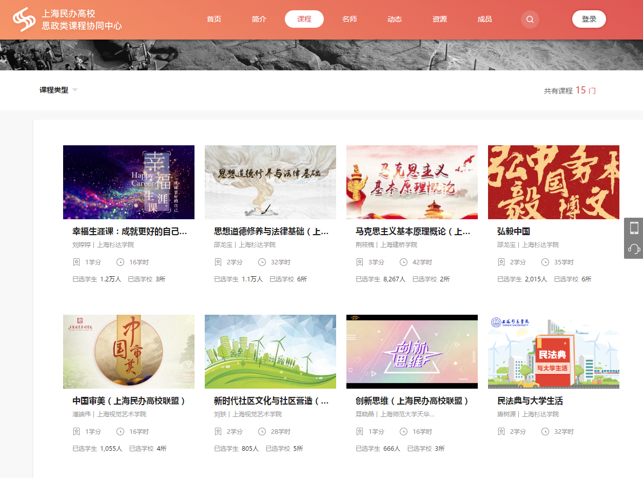This screenshot has width=643, height=478.
Task: Click the red 弘毅中国 calligraphy thumbnail
Action: 554,182
